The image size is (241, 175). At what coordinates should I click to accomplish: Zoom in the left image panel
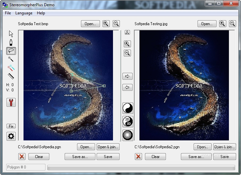tap(106, 24)
